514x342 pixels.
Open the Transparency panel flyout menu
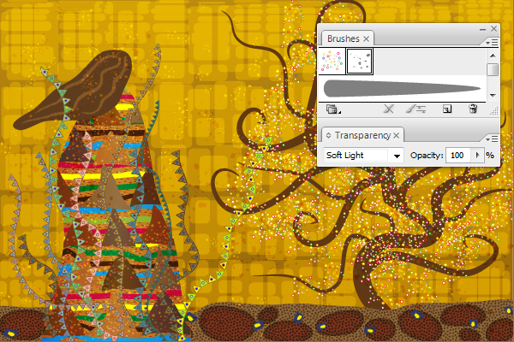(x=492, y=139)
